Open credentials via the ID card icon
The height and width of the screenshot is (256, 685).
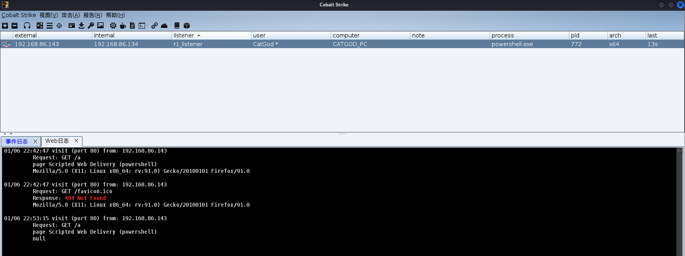pos(72,25)
